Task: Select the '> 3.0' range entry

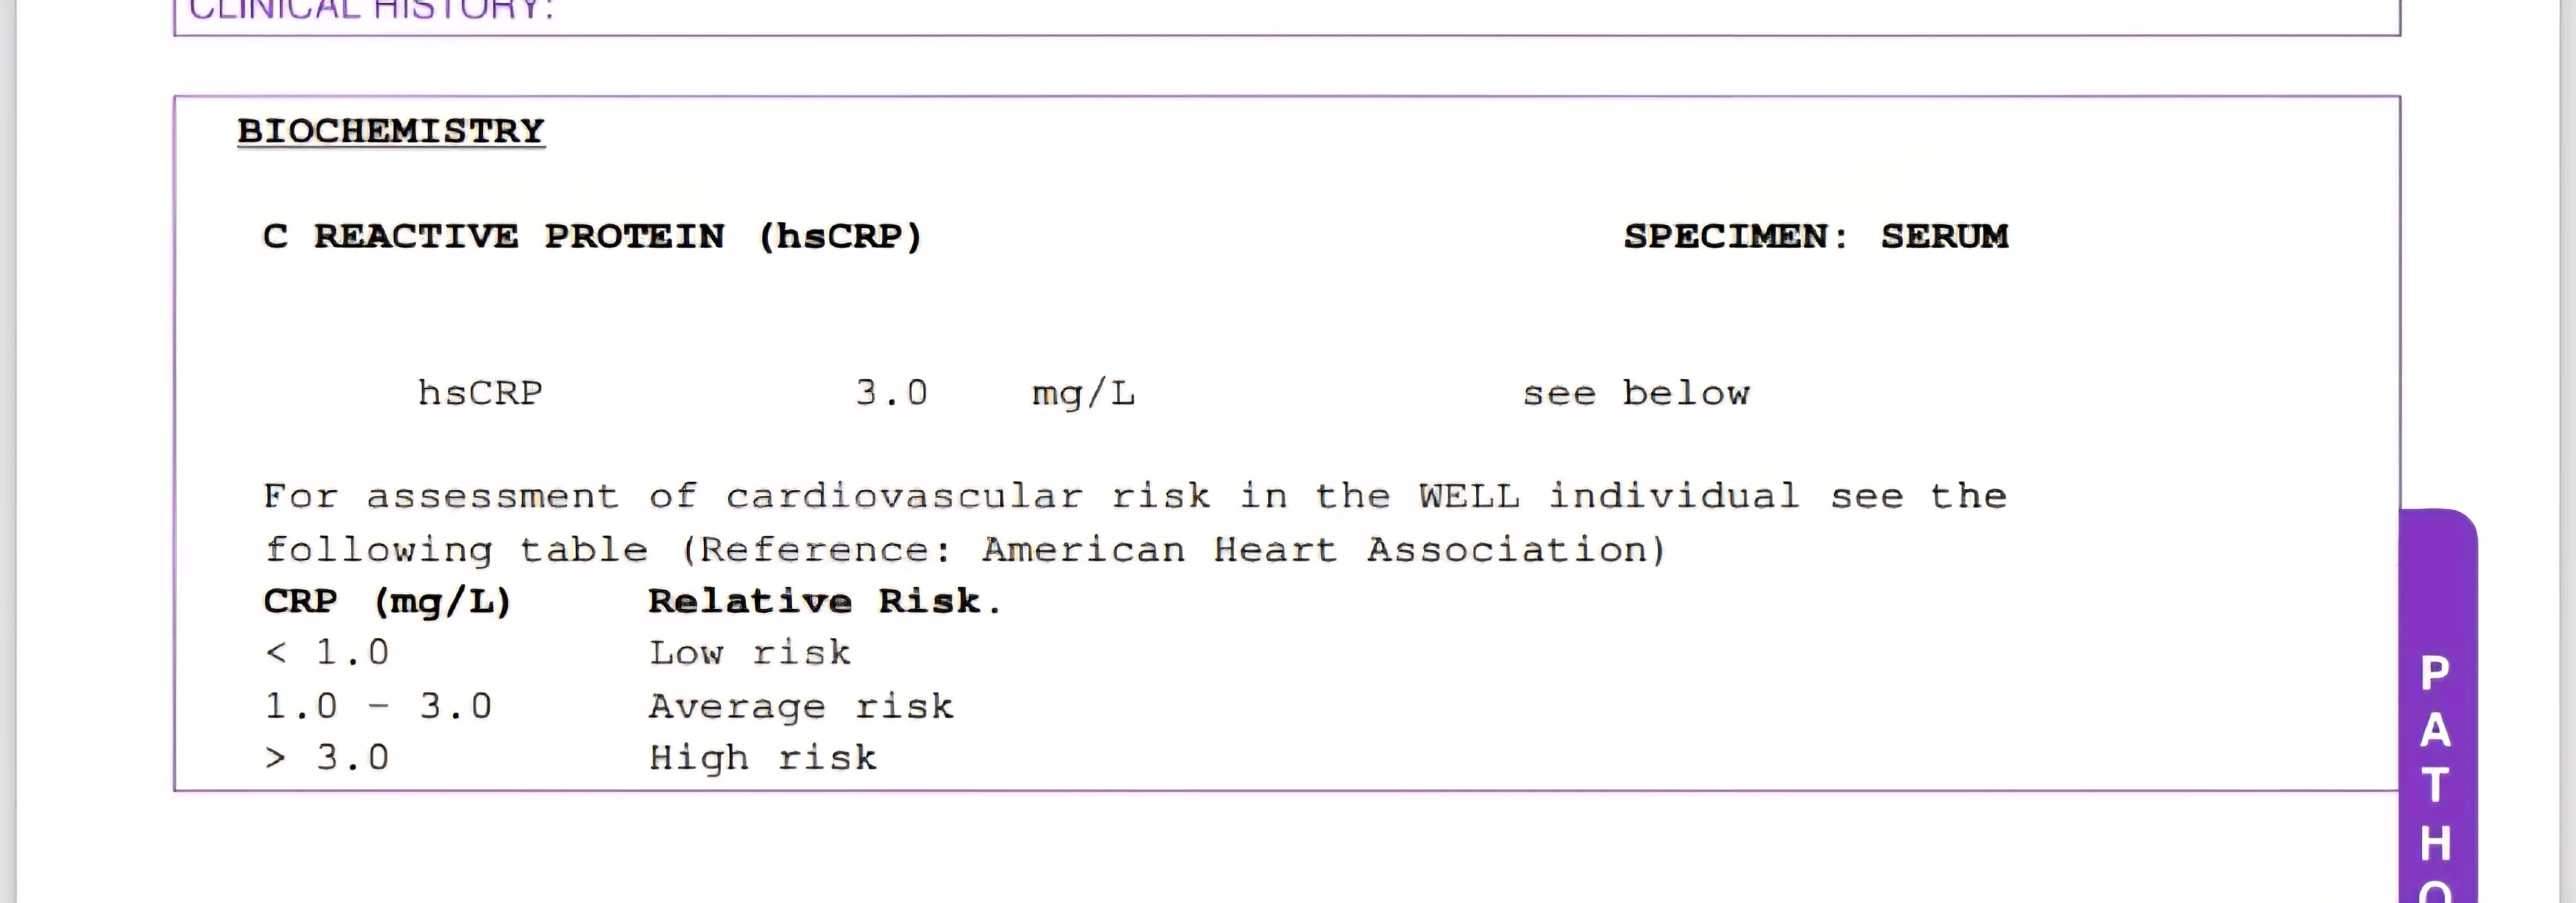Action: [x=327, y=758]
